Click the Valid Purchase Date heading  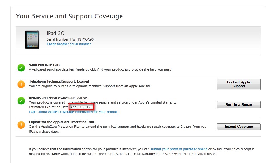click(x=45, y=65)
